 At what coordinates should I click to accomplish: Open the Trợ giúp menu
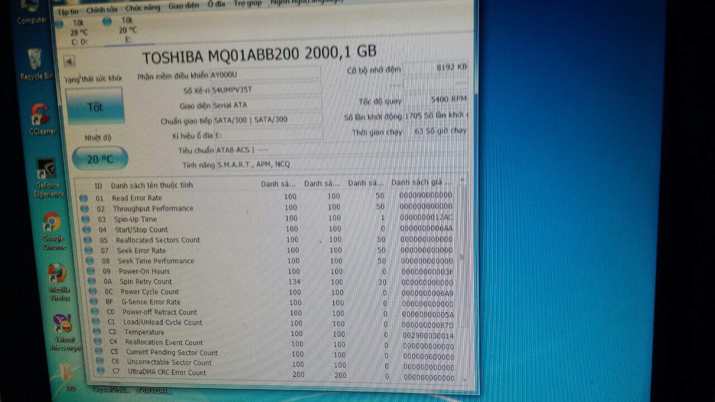click(x=247, y=3)
